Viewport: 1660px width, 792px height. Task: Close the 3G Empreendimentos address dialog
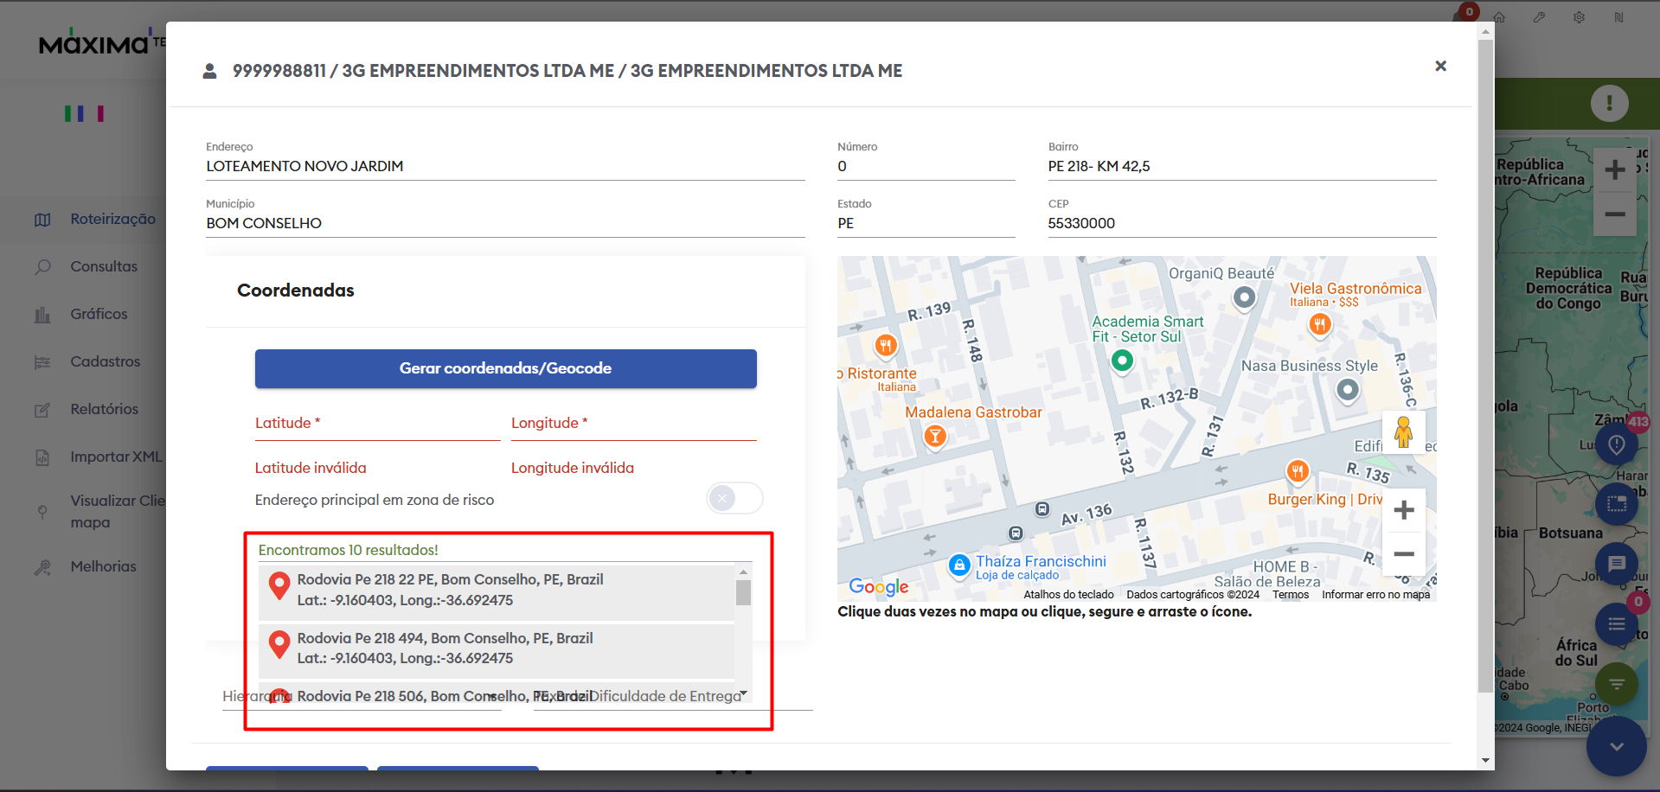pos(1440,67)
